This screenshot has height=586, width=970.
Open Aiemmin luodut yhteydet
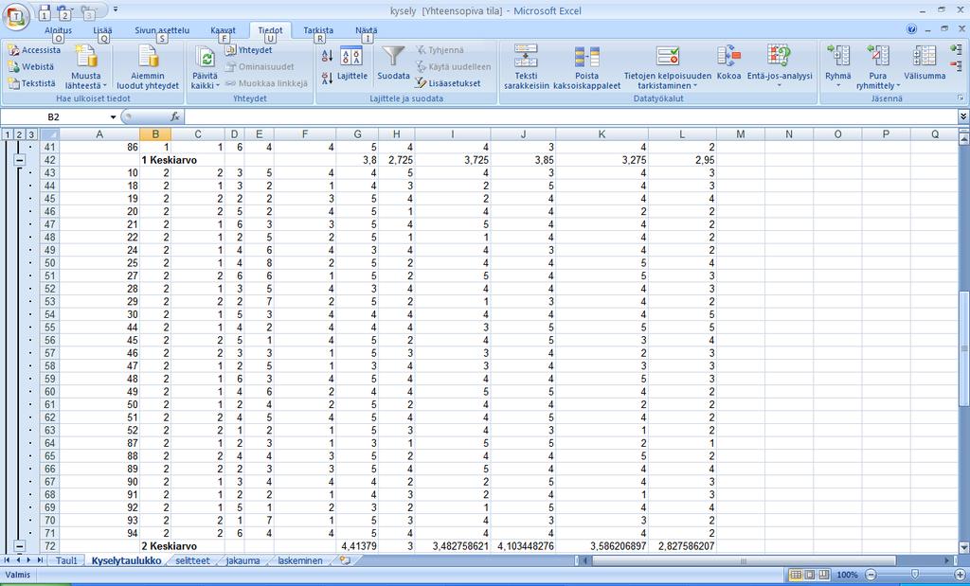coord(148,67)
